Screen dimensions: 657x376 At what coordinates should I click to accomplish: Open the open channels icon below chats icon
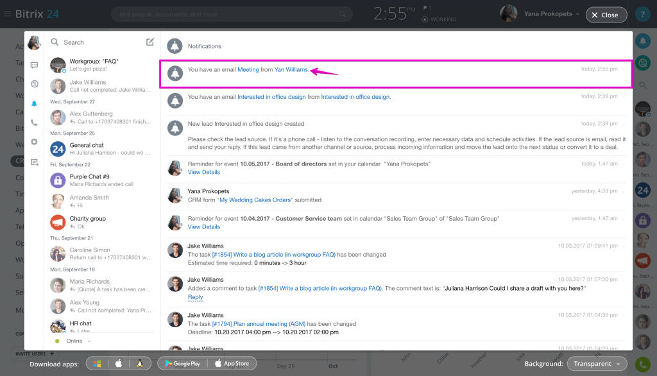pos(35,84)
